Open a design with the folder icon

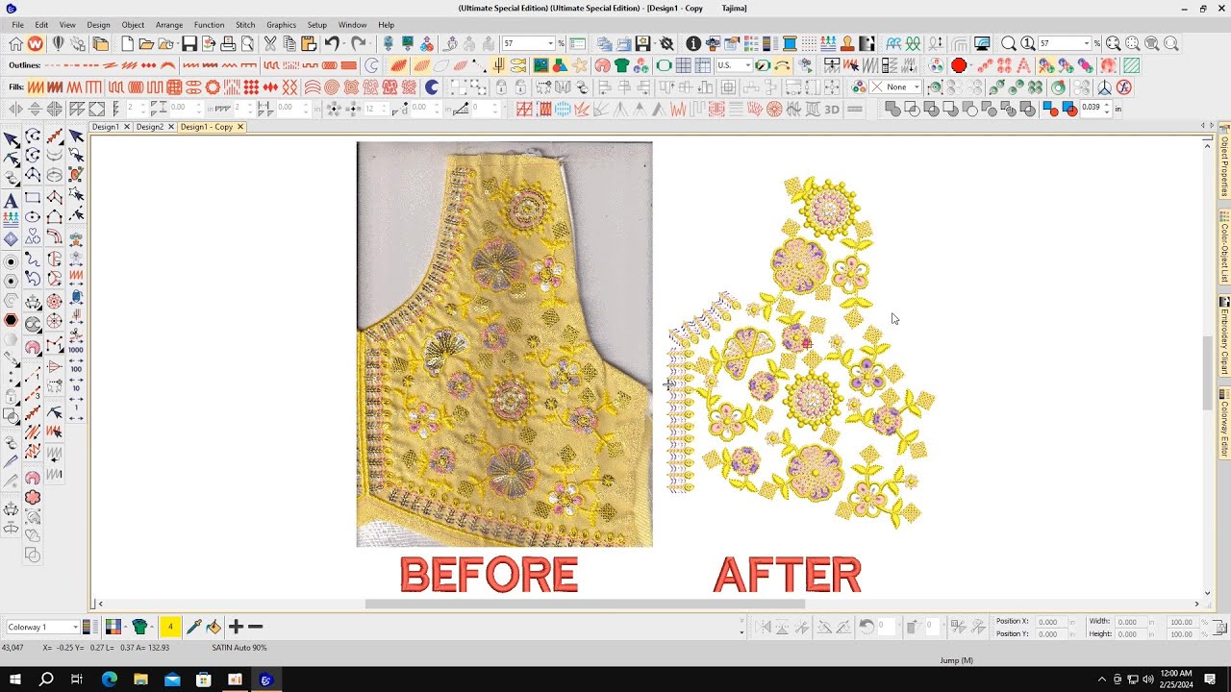[146, 43]
